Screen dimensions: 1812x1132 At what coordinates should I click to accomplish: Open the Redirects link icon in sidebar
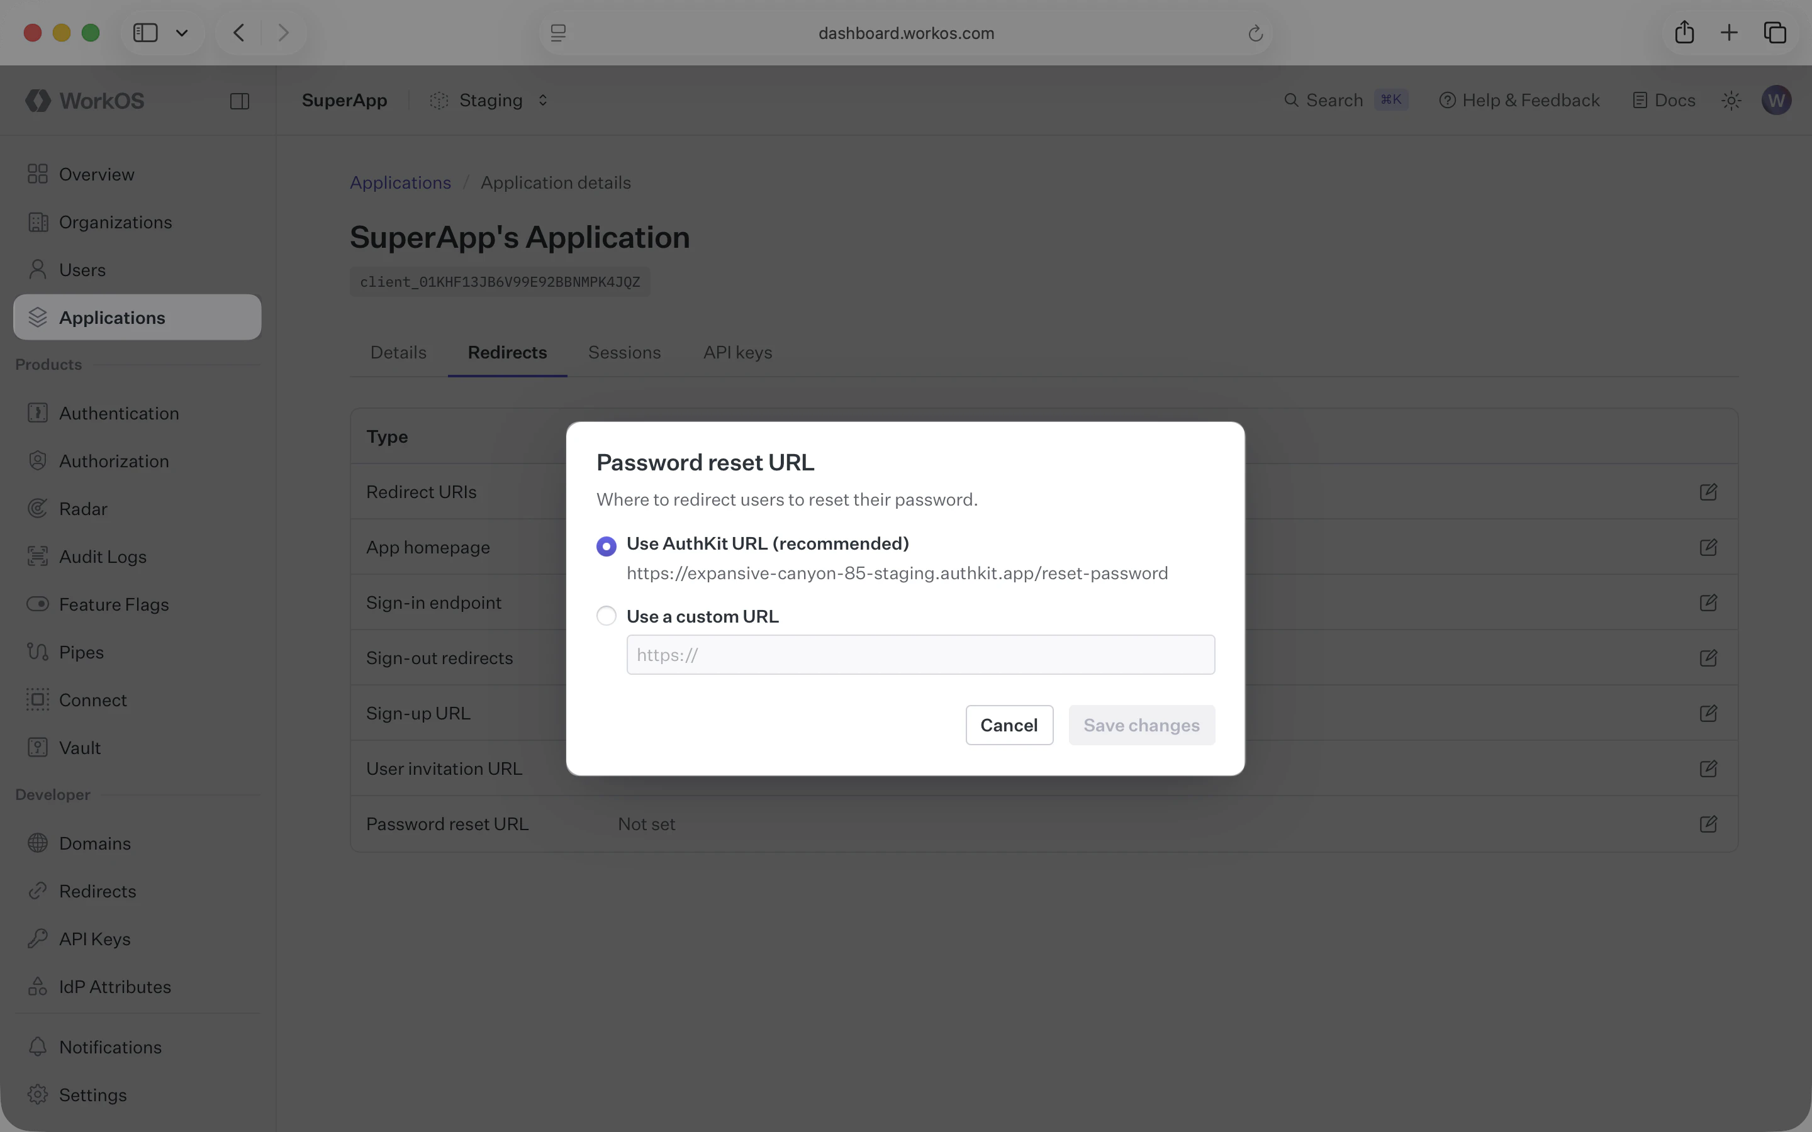pyautogui.click(x=38, y=891)
